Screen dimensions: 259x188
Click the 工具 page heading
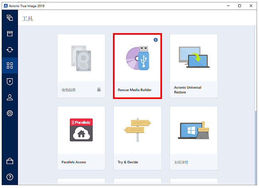point(28,18)
